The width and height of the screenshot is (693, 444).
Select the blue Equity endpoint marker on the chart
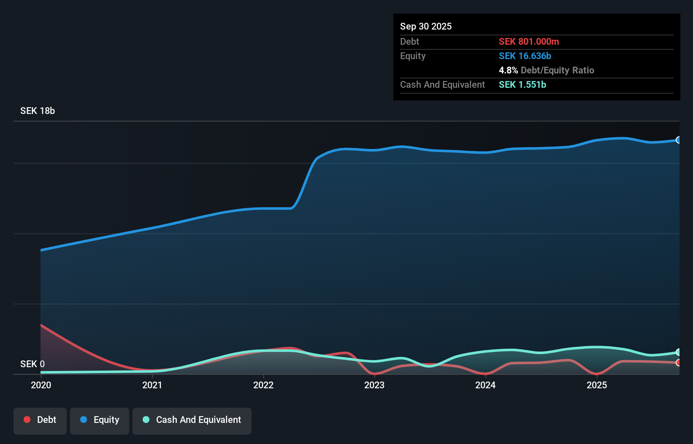(678, 140)
